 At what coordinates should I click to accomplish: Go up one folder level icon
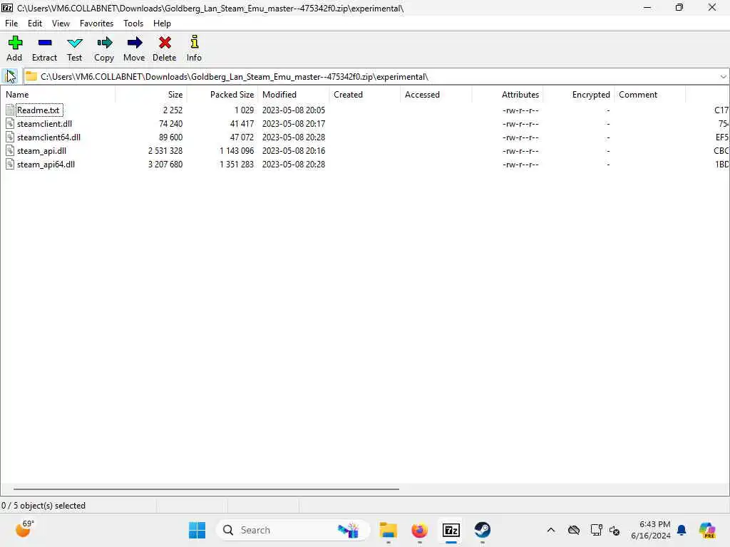click(x=10, y=76)
